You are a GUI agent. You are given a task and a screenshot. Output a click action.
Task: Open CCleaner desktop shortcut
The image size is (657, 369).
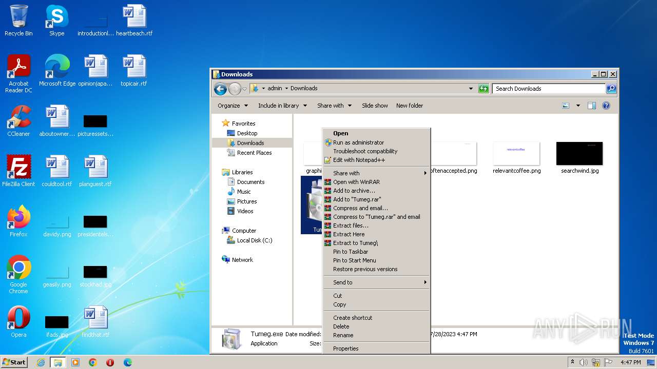tap(18, 121)
